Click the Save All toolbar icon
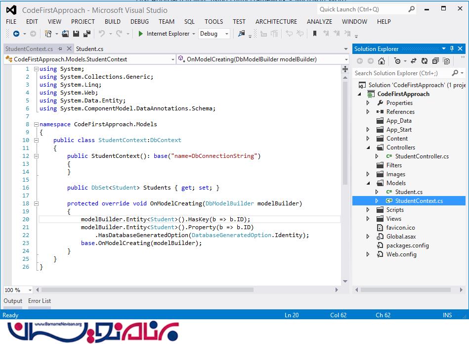This screenshot has width=469, height=344. [87, 34]
